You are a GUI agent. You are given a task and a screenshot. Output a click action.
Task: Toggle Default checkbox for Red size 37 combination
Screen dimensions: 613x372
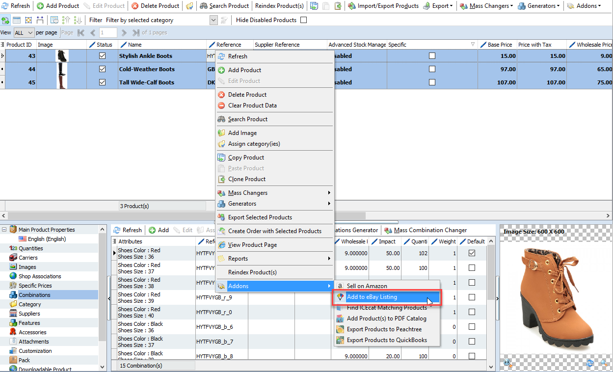[x=472, y=268]
